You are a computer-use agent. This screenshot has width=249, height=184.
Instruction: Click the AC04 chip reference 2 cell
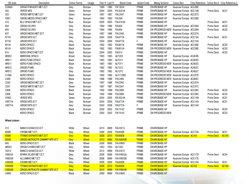pos(225,154)
